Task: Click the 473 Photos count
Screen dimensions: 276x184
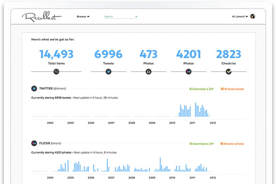Action: (x=148, y=54)
